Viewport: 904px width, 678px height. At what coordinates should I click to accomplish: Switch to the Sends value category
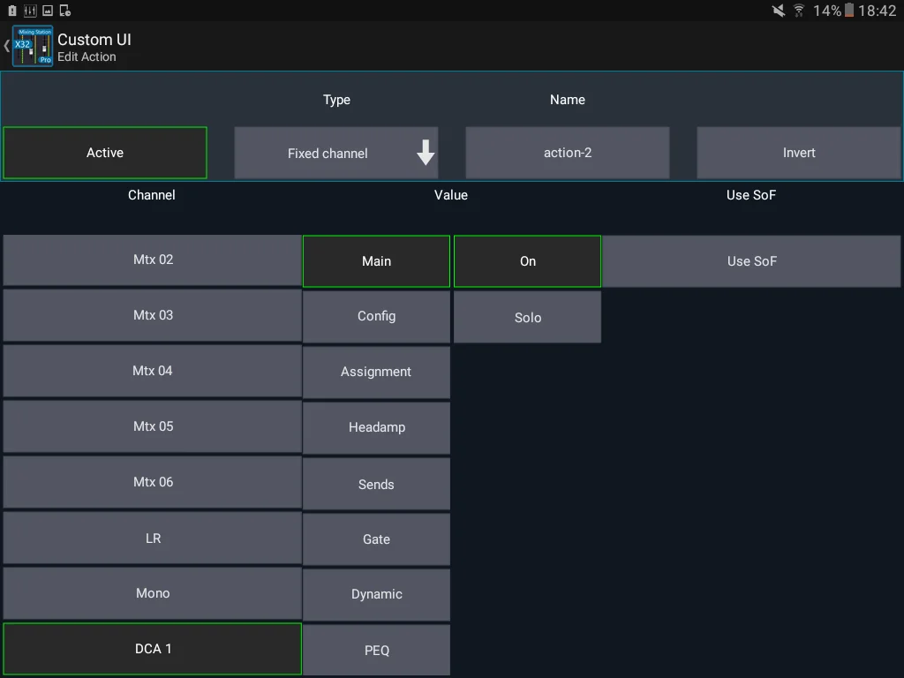pos(376,484)
